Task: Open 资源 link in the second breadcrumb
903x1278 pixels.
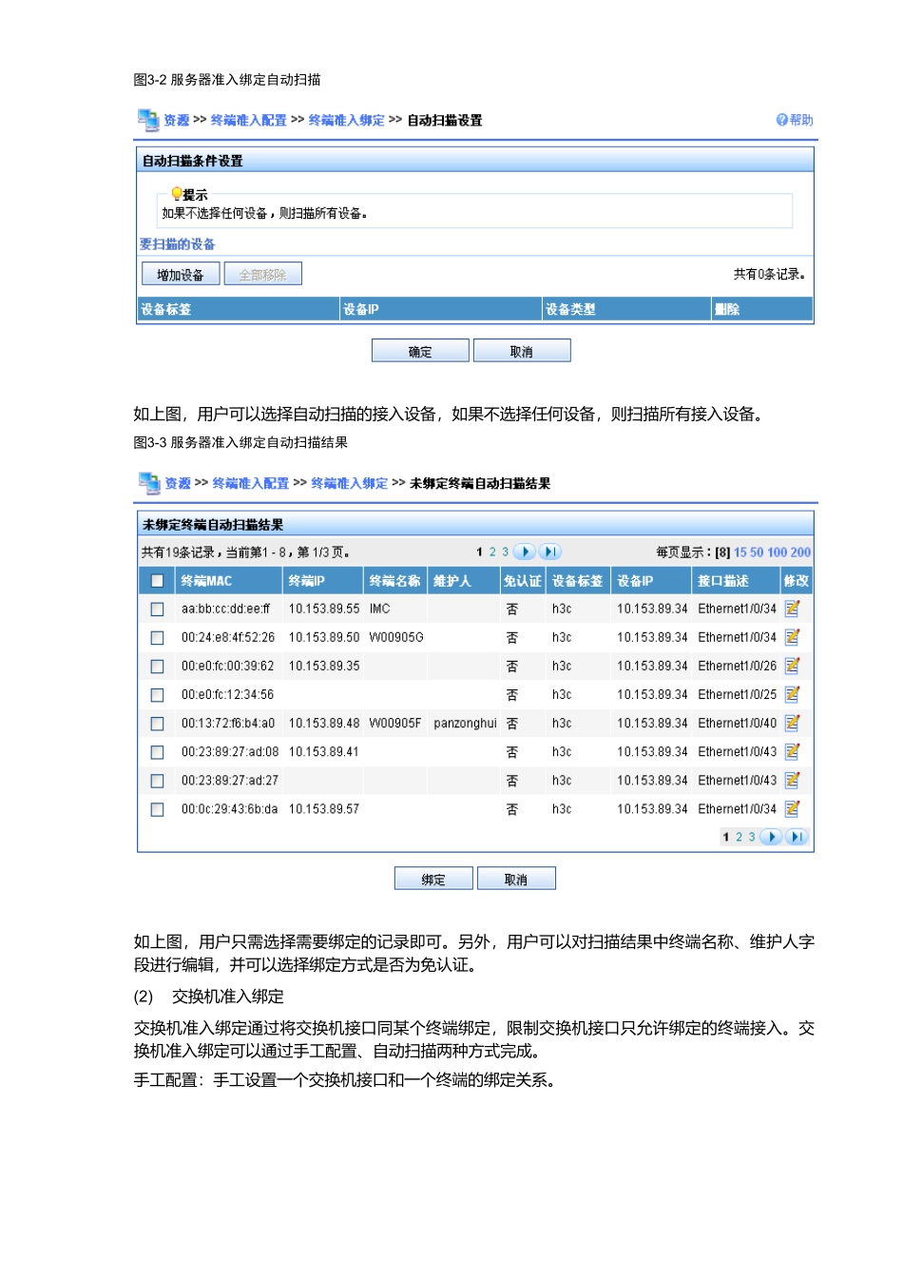Action: tap(178, 483)
